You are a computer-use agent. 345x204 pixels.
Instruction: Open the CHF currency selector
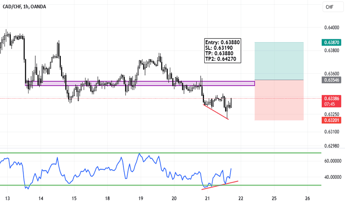(x=333, y=7)
